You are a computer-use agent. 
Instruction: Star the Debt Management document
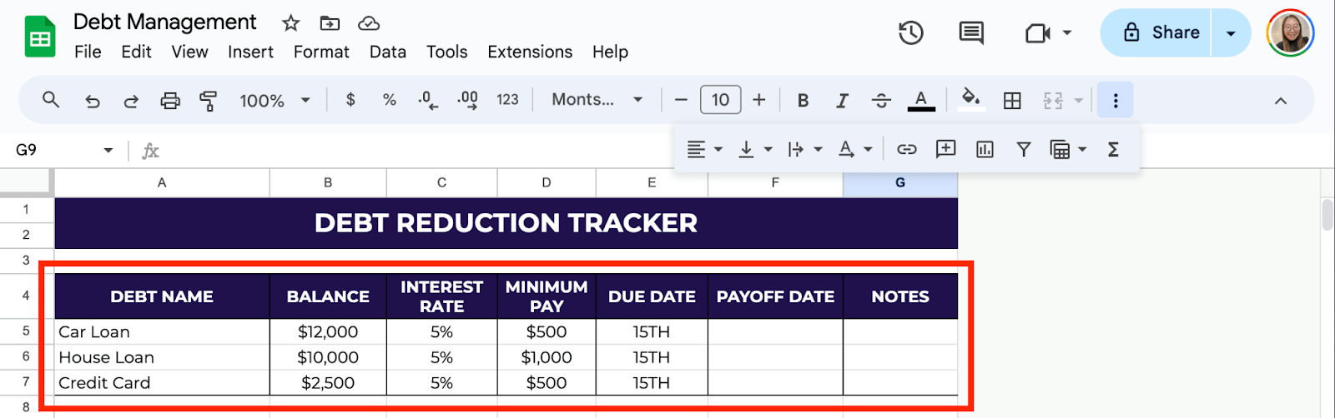[x=290, y=23]
